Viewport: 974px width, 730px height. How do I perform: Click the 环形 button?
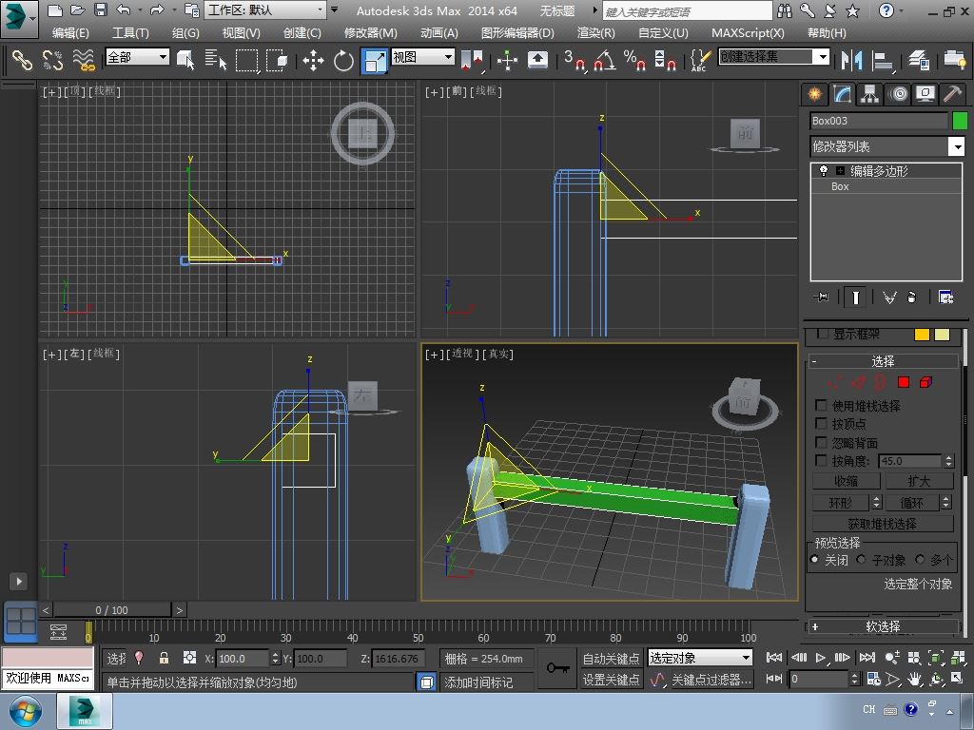pos(841,502)
